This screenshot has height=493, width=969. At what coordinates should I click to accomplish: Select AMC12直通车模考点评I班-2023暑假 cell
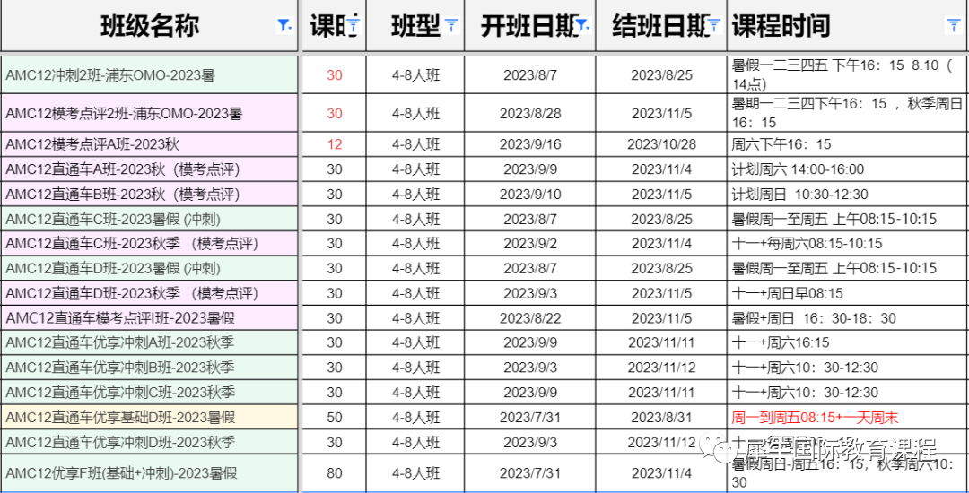150,318
